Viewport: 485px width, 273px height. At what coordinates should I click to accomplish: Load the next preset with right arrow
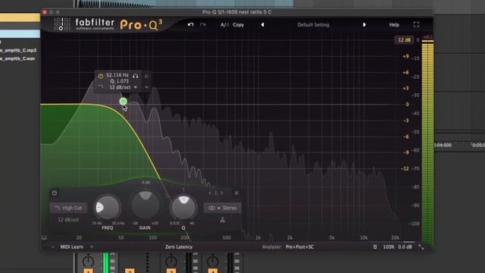364,25
